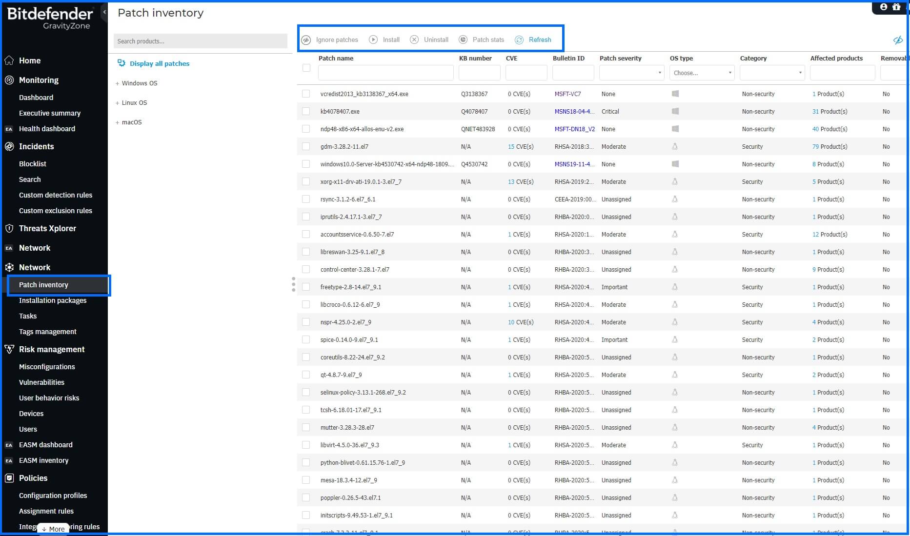Open Installation packages in the sidebar
The height and width of the screenshot is (536, 910).
coord(53,300)
